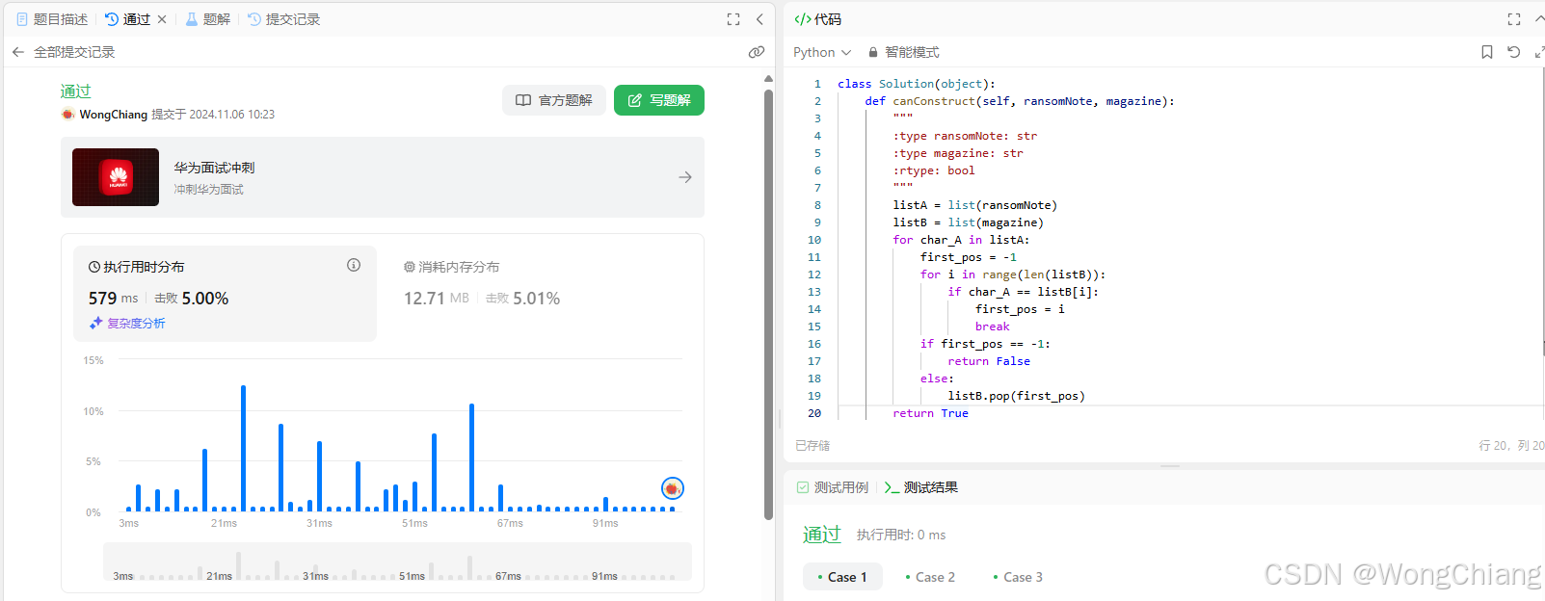Show runtime distribution info icon

[354, 266]
